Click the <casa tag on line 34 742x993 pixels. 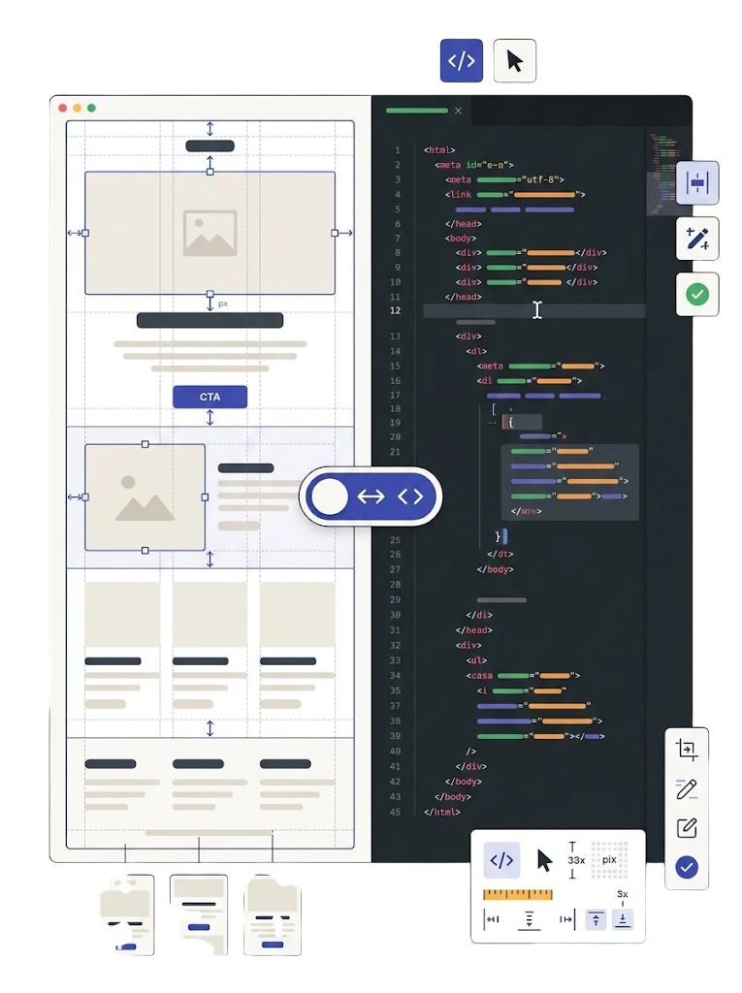[480, 675]
